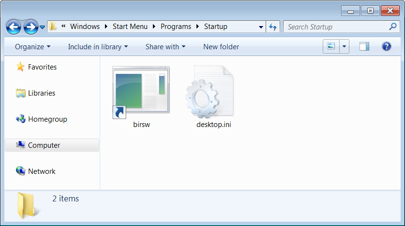Click the search magnifier icon
This screenshot has height=226, width=405.
393,26
